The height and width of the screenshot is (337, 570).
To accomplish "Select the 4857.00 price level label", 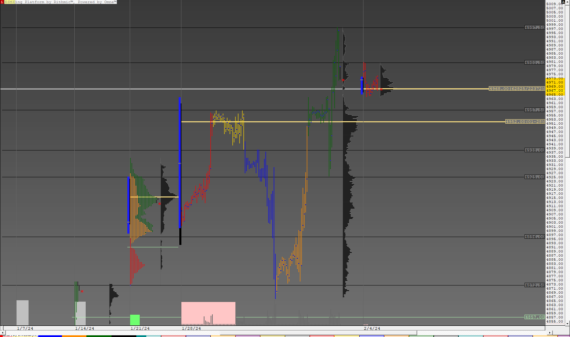I will click(x=535, y=317).
